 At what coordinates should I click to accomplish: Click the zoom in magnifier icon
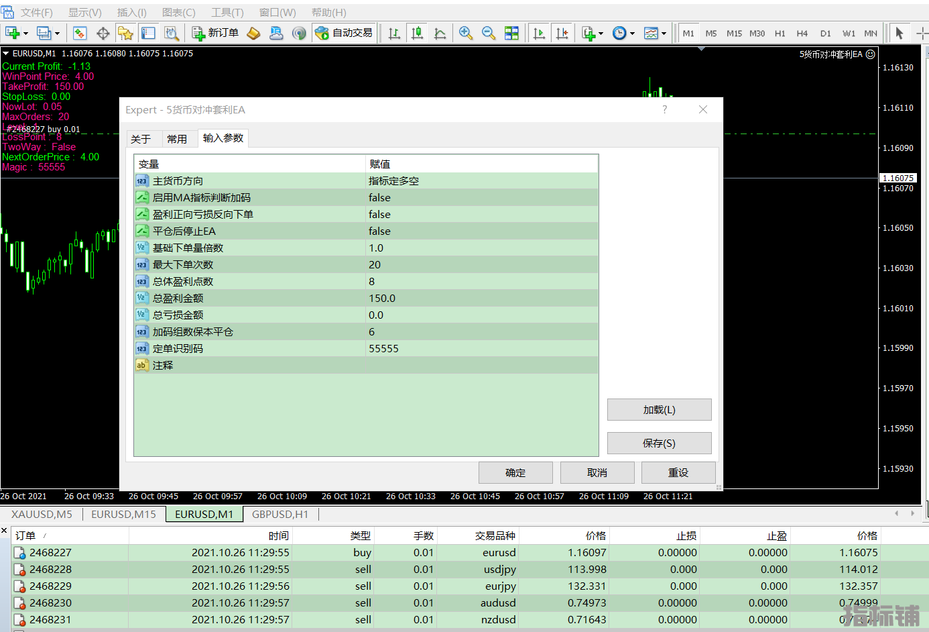466,33
